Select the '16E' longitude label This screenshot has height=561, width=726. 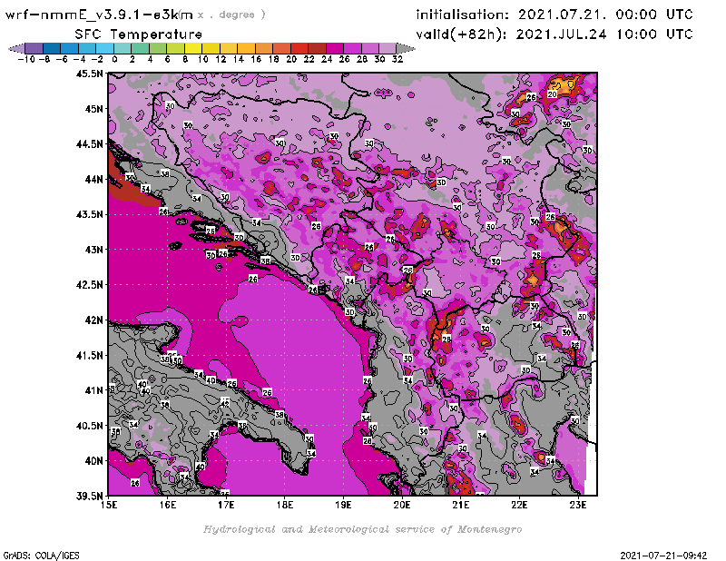point(168,505)
